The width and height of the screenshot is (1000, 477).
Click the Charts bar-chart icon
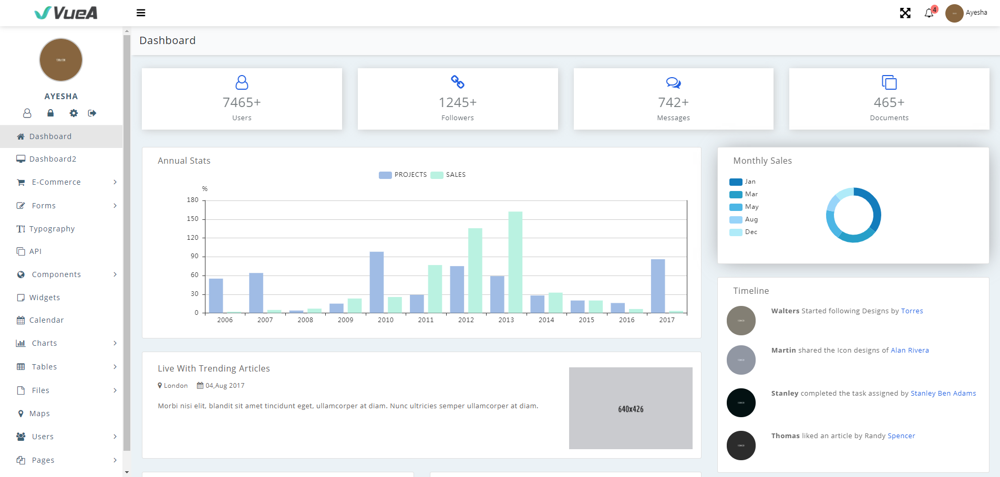21,343
